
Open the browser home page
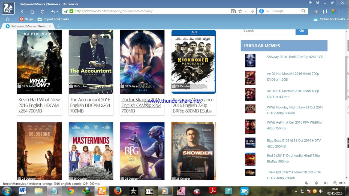point(32,11)
